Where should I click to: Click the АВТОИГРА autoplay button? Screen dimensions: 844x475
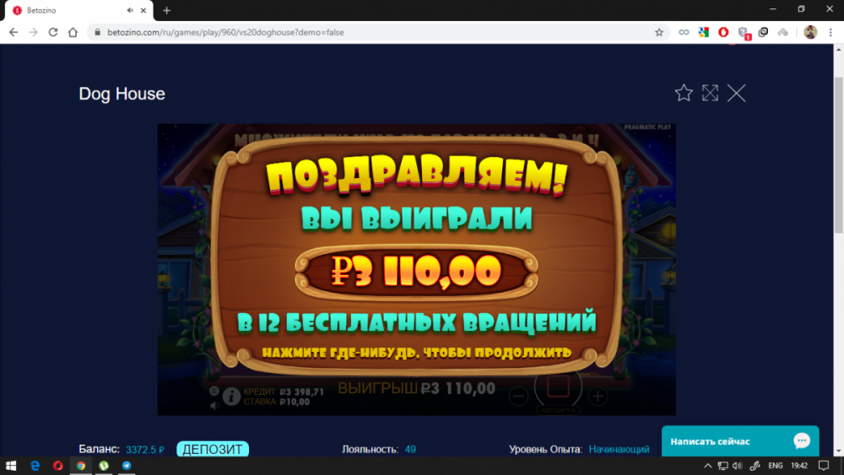[x=558, y=410]
